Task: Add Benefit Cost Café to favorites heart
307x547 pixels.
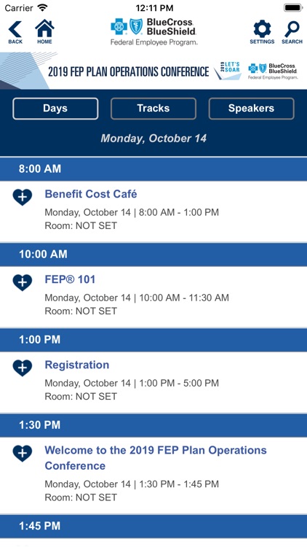Action: pos(23,197)
